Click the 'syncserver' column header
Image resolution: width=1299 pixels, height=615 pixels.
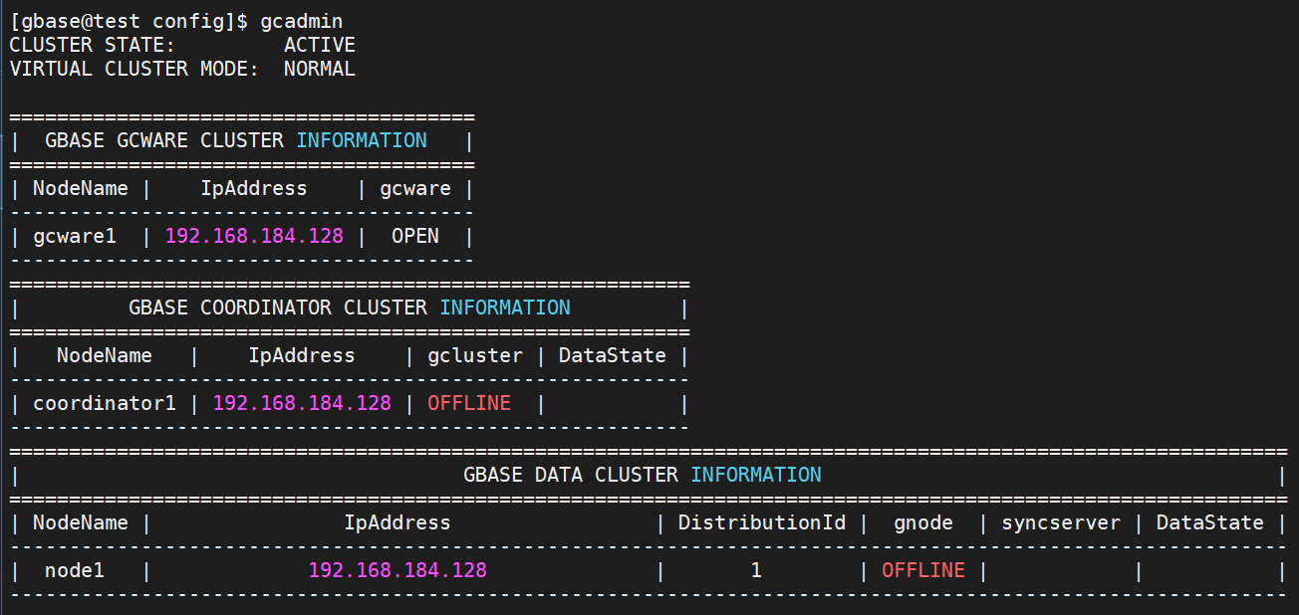(1061, 522)
